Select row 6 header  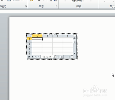[x=30, y=52]
